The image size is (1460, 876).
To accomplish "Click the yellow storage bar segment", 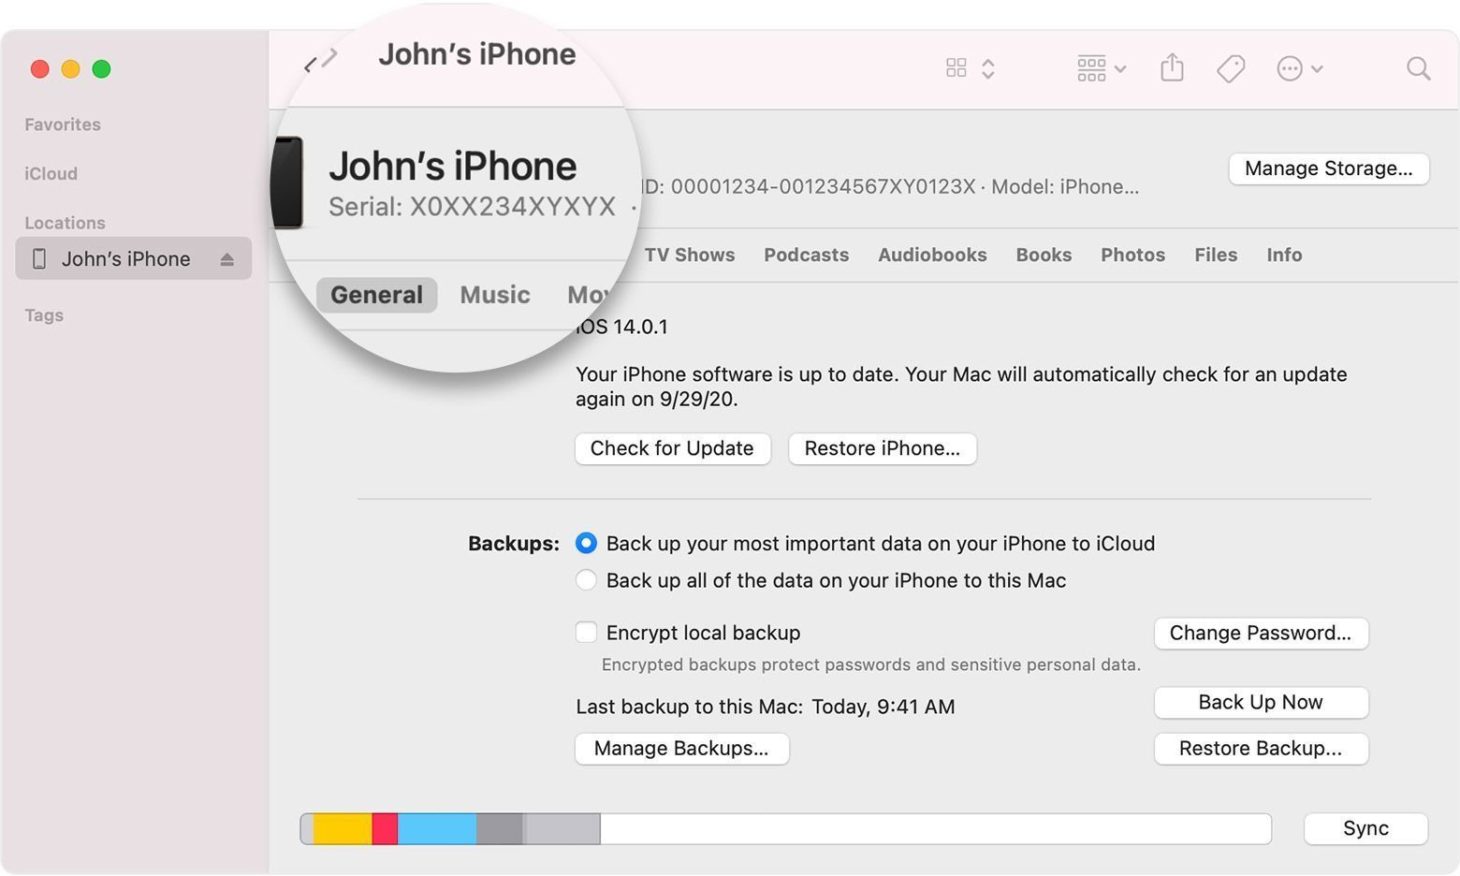I will [x=343, y=829].
